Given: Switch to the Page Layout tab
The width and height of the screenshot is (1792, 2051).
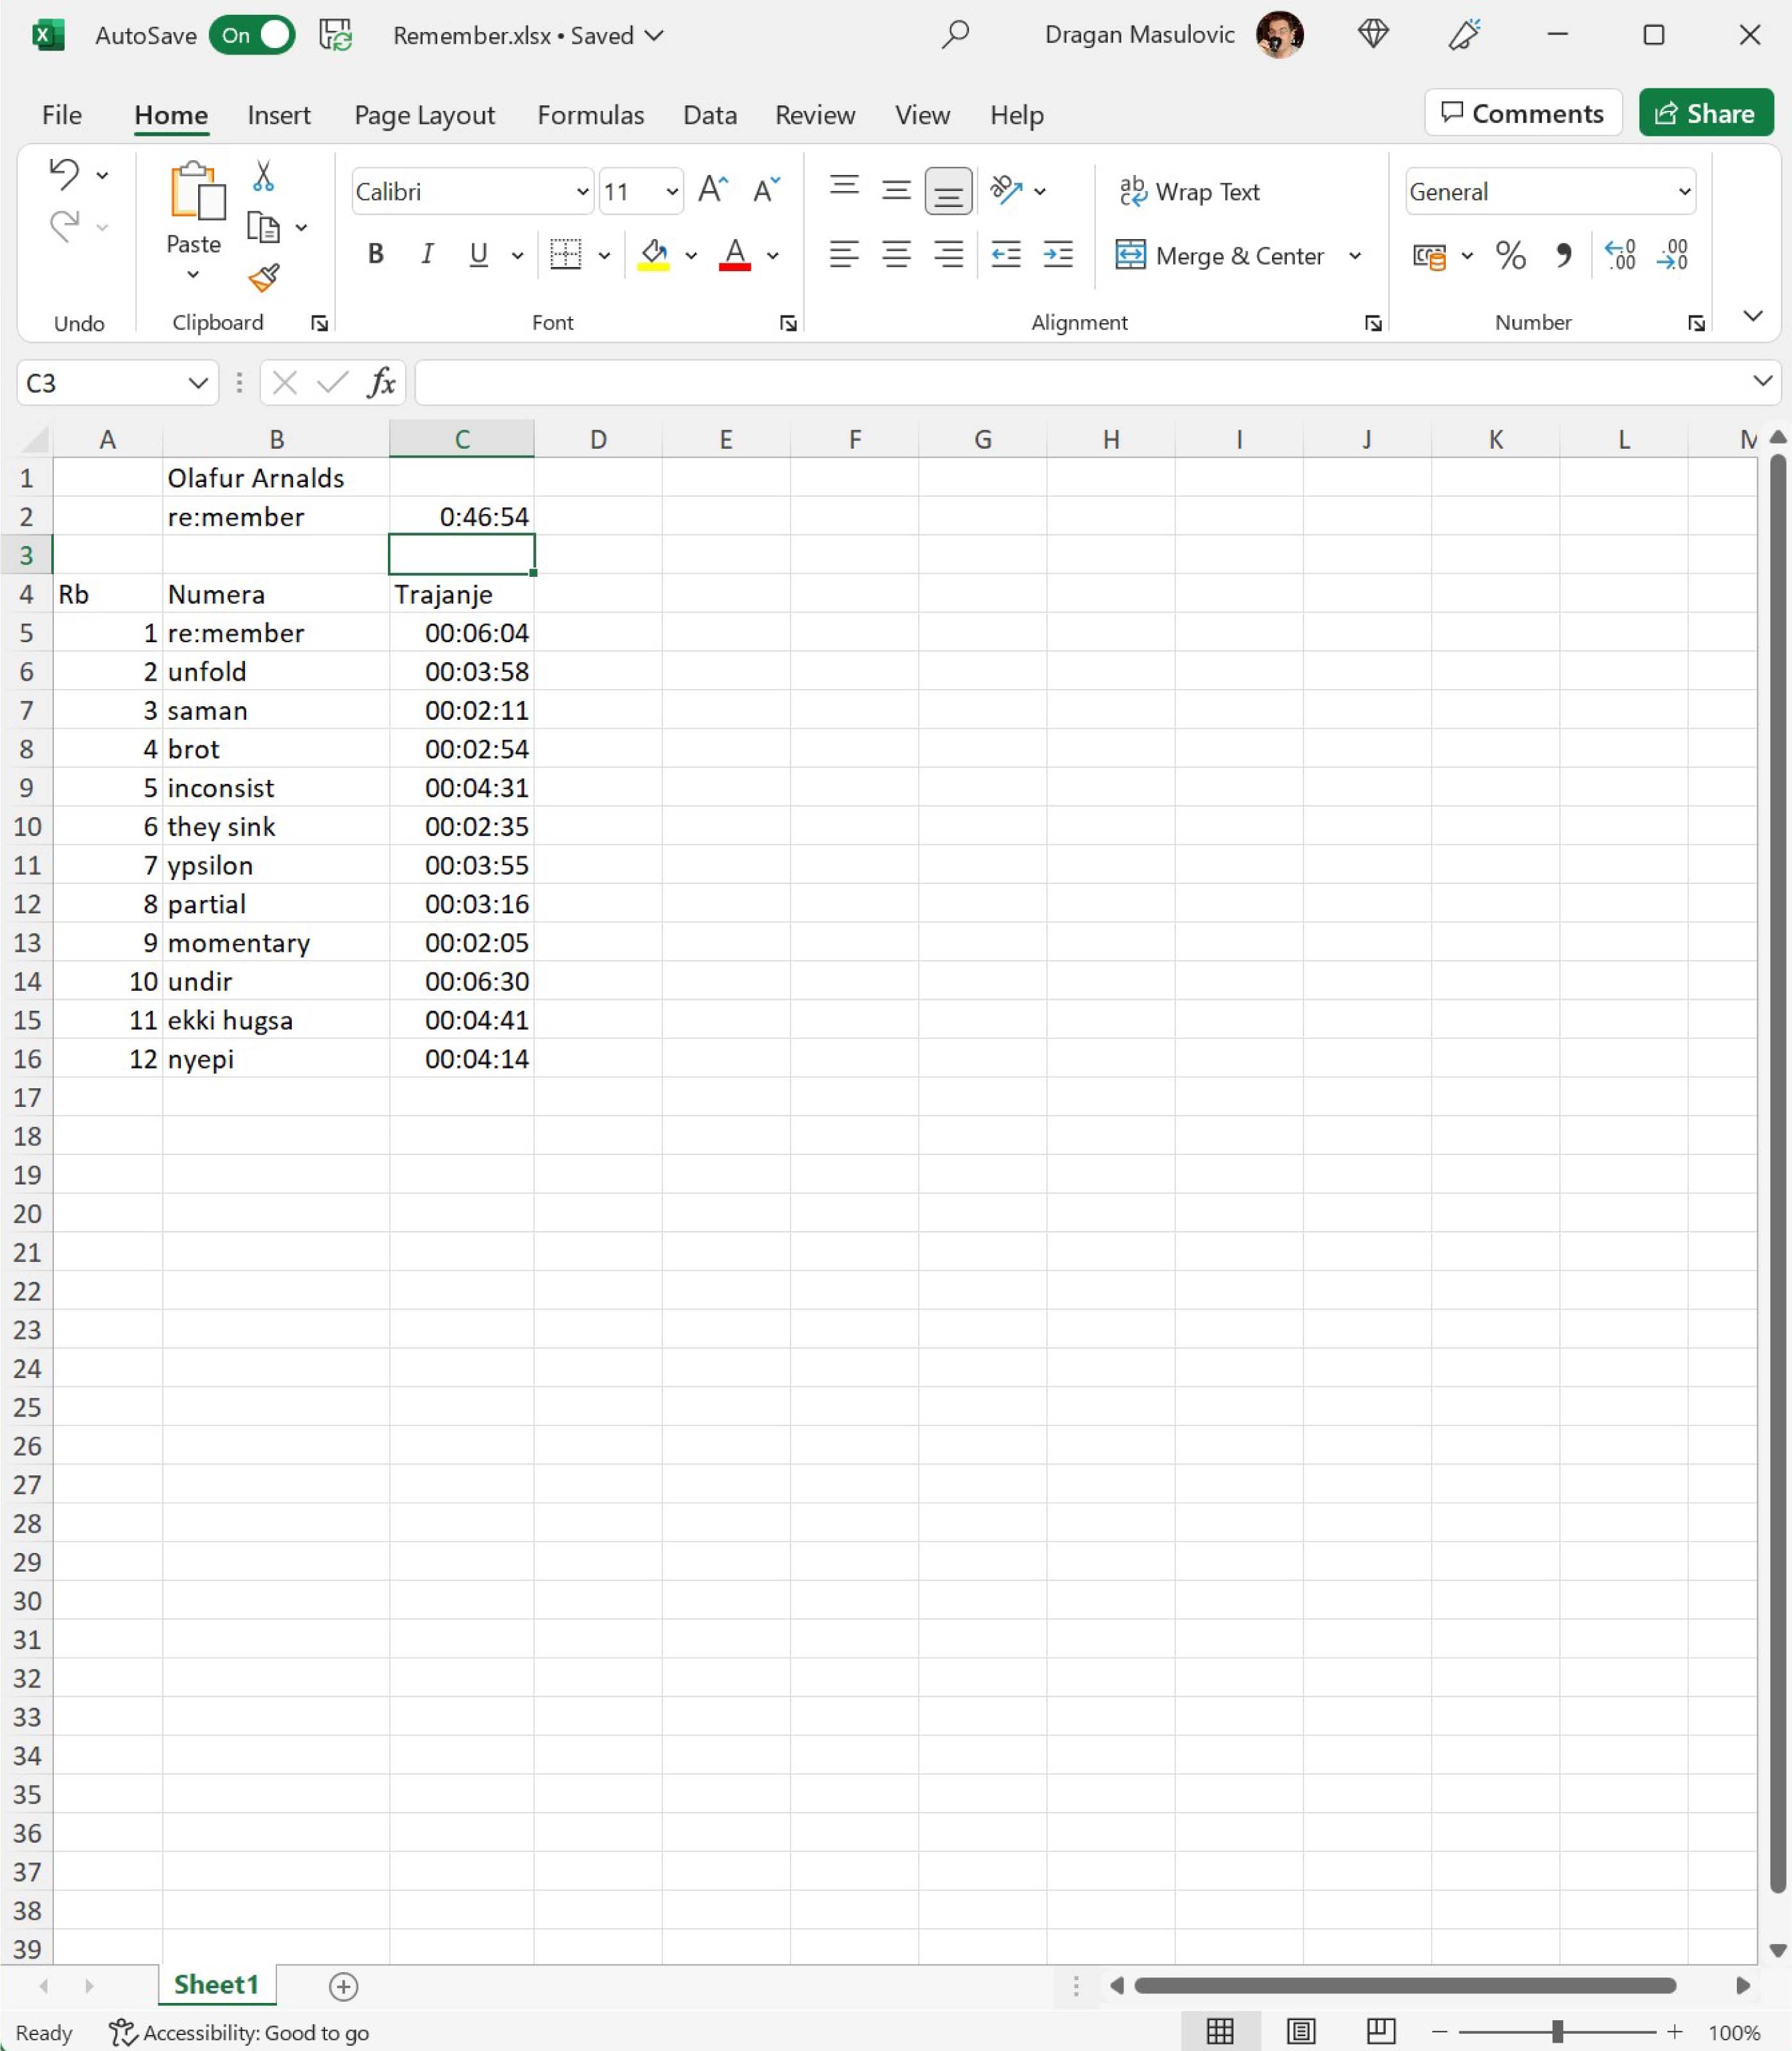Looking at the screenshot, I should [424, 115].
